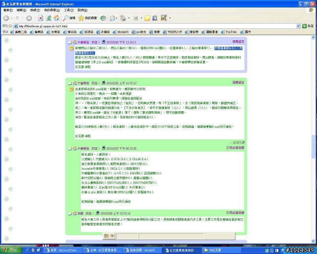The image size is (317, 254).
Task: Switch to 發表回覆 - Mobile01 taskbar window
Action: pyautogui.click(x=143, y=251)
